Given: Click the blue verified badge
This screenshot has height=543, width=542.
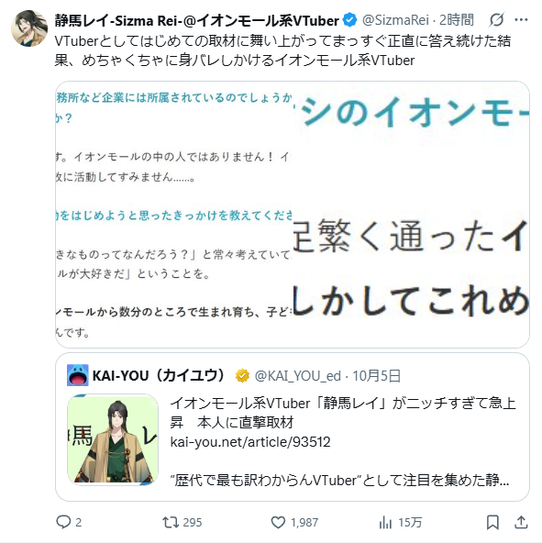Looking at the screenshot, I should tap(349, 20).
